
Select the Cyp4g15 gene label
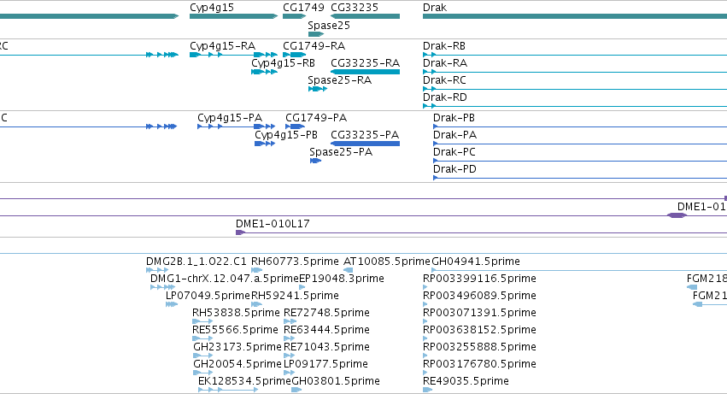(x=212, y=8)
